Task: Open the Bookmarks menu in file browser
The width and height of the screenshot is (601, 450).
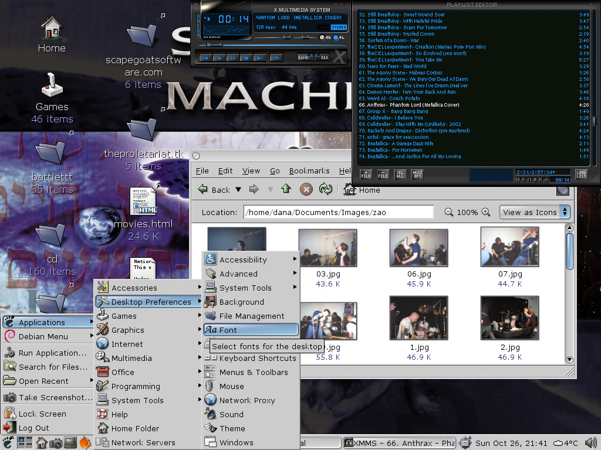Action: pyautogui.click(x=309, y=171)
